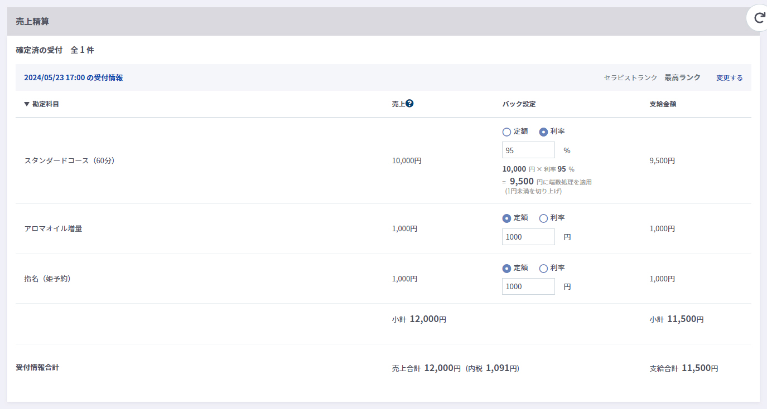Screen dimensions: 767x409
Task: Click the help icon next to 売上
Action: [409, 103]
